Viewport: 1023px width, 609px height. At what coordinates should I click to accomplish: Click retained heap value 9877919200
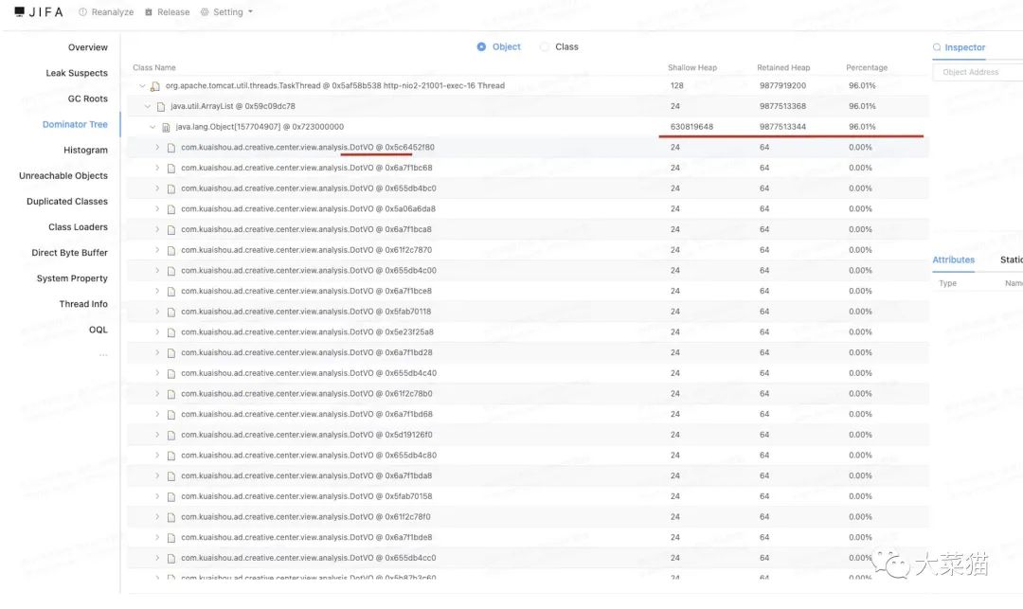(x=782, y=86)
